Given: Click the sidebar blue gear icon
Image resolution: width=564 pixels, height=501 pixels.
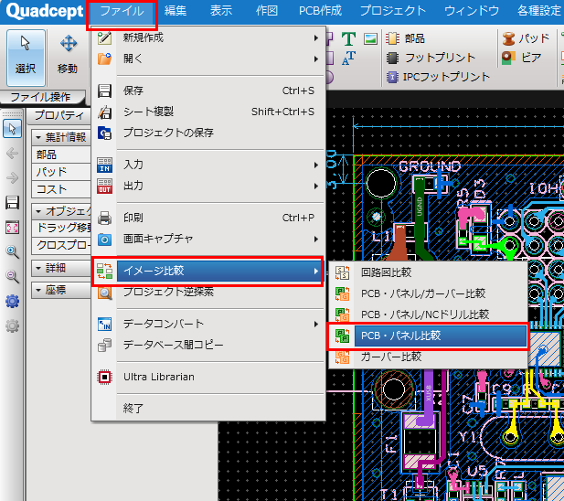Looking at the screenshot, I should point(12,301).
